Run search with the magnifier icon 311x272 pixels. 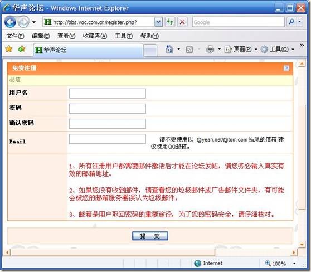point(291,22)
